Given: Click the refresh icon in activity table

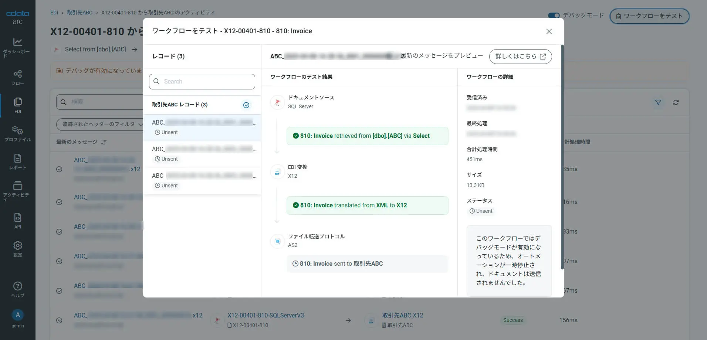Looking at the screenshot, I should [676, 102].
